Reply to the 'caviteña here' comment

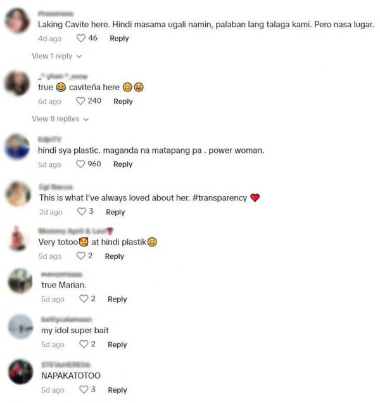pos(123,102)
